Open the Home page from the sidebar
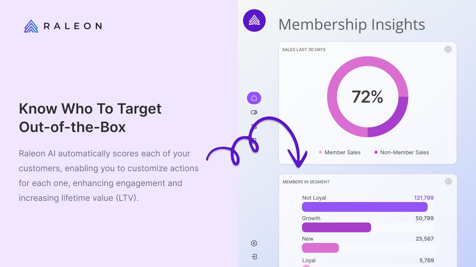The height and width of the screenshot is (267, 476). pyautogui.click(x=254, y=98)
